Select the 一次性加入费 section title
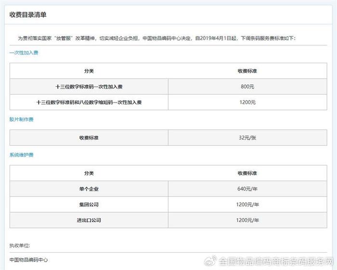Screen dimensions: 337x270 [x=24, y=52]
